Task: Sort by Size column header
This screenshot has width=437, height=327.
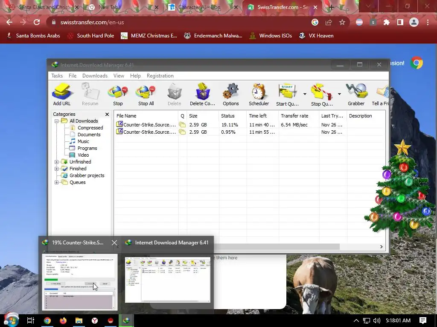Action: [203, 116]
